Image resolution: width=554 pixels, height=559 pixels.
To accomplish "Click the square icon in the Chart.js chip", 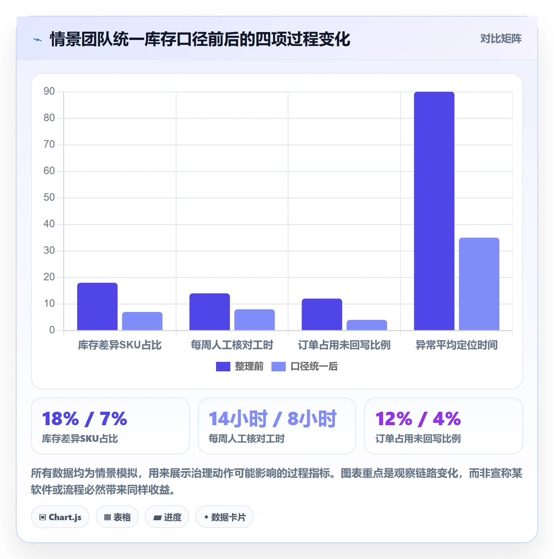I will pos(43,517).
